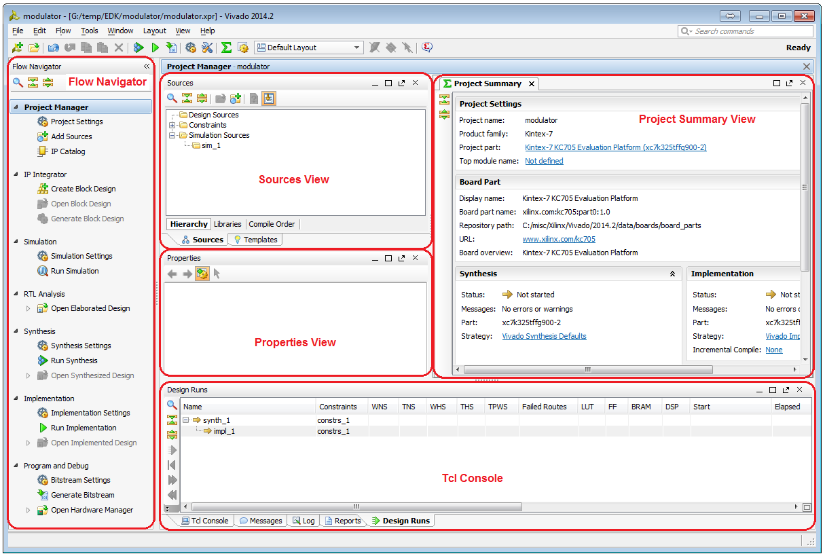The height and width of the screenshot is (556, 825).
Task: Open the Messages tab
Action: pos(261,521)
